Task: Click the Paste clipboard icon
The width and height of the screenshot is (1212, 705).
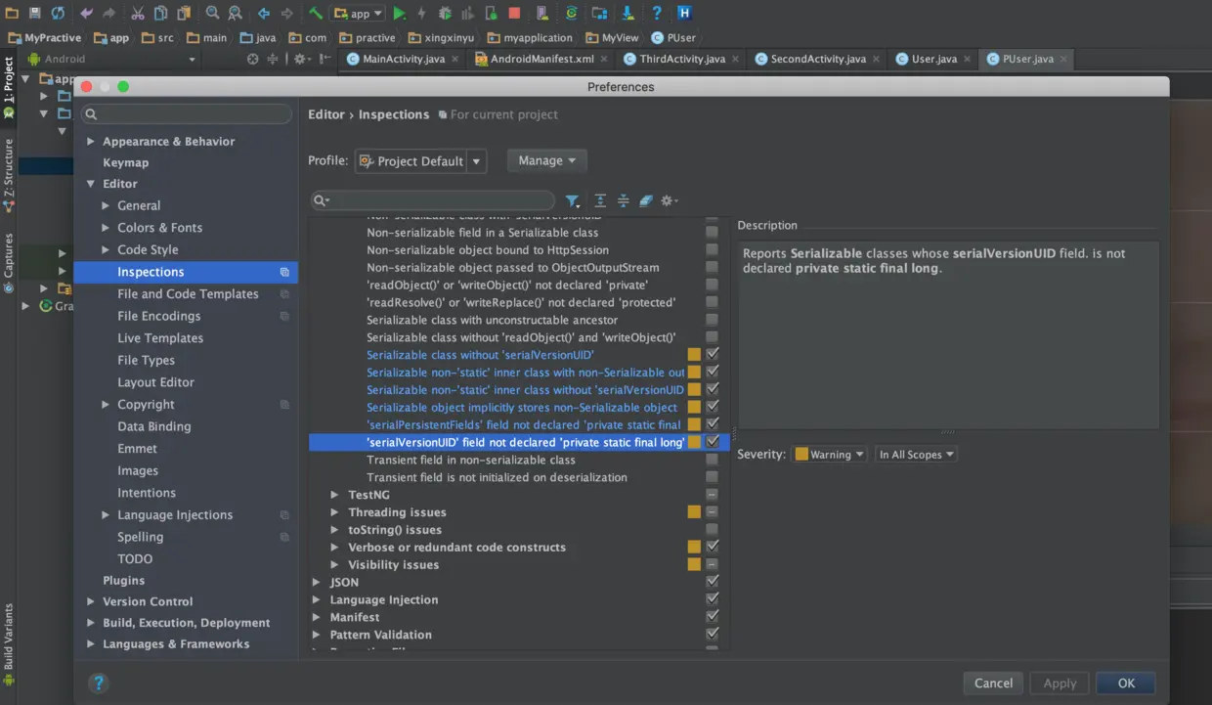Action: [184, 13]
